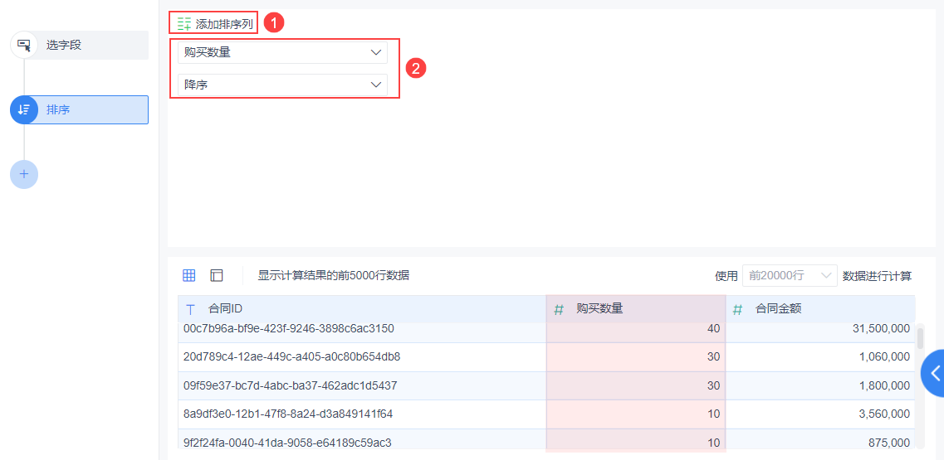Click the quantity 30 in 09f59e37 row

(x=636, y=385)
